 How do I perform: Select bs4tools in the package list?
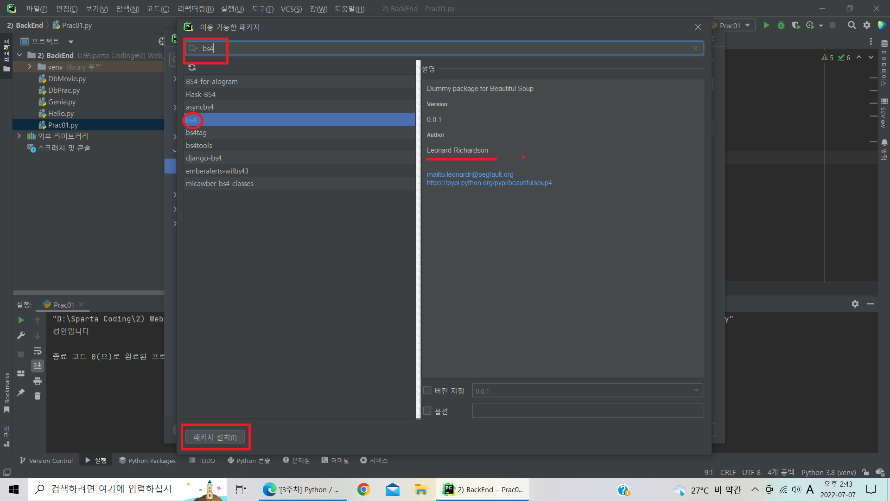199,146
